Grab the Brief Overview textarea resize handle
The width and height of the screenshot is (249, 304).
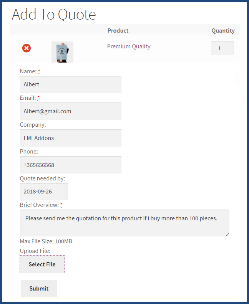click(227, 235)
